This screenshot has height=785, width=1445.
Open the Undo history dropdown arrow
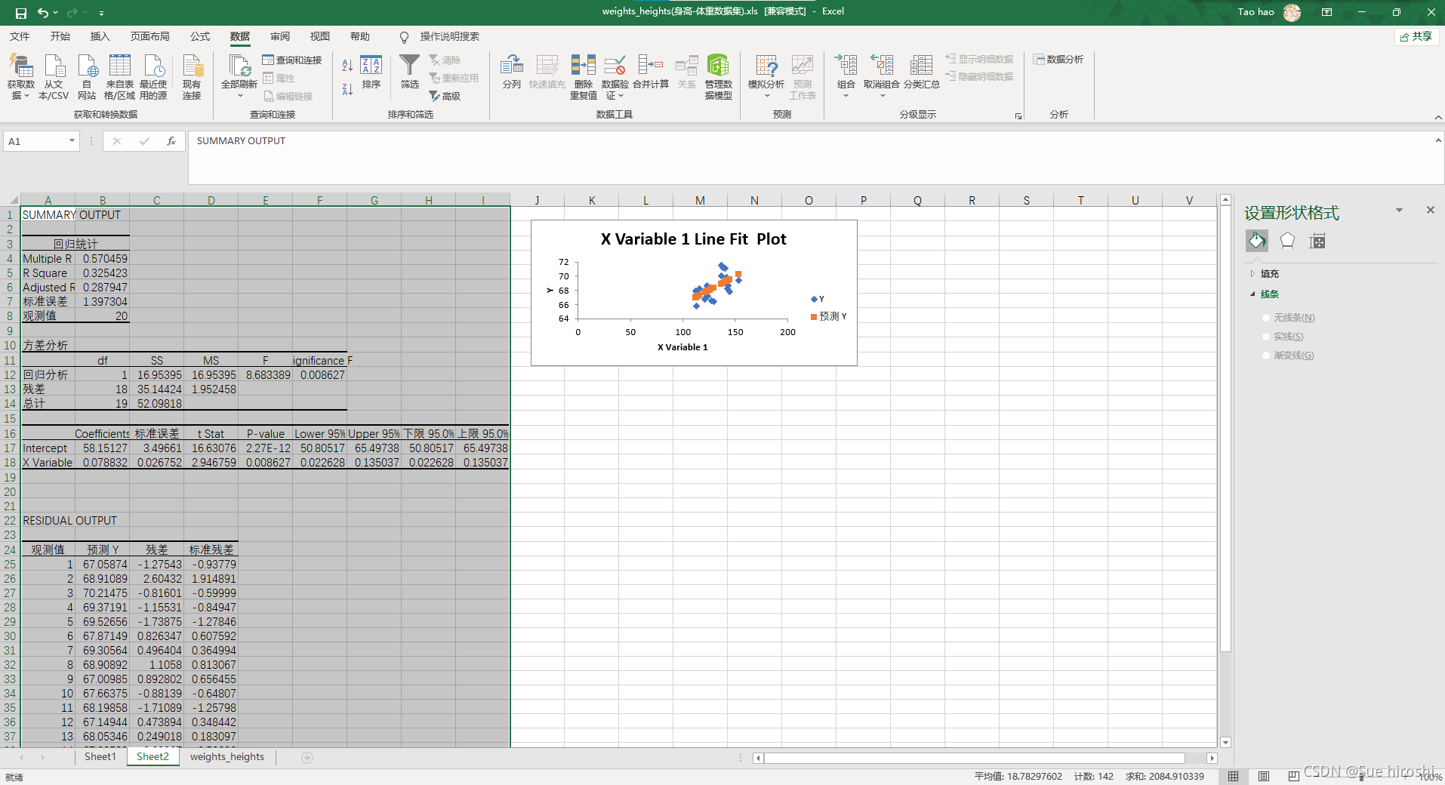click(x=56, y=13)
